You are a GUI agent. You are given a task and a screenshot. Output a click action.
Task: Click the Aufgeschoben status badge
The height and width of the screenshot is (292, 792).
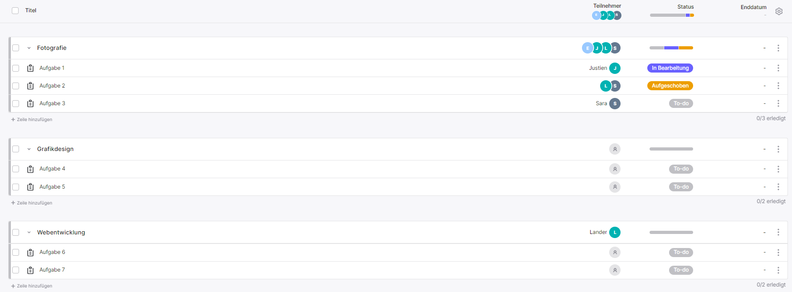coord(670,86)
